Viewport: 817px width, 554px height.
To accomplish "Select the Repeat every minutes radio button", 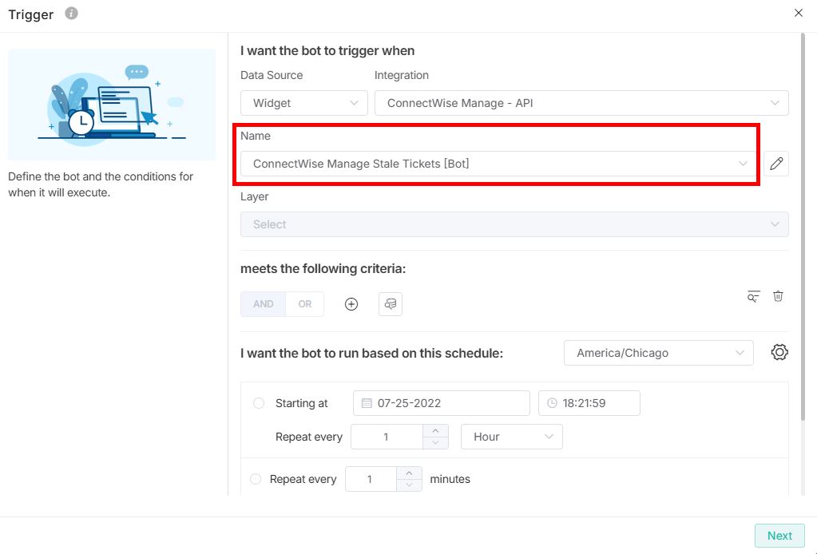I will pos(256,479).
